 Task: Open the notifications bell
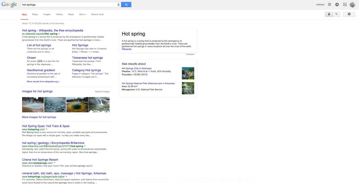click(x=337, y=4)
